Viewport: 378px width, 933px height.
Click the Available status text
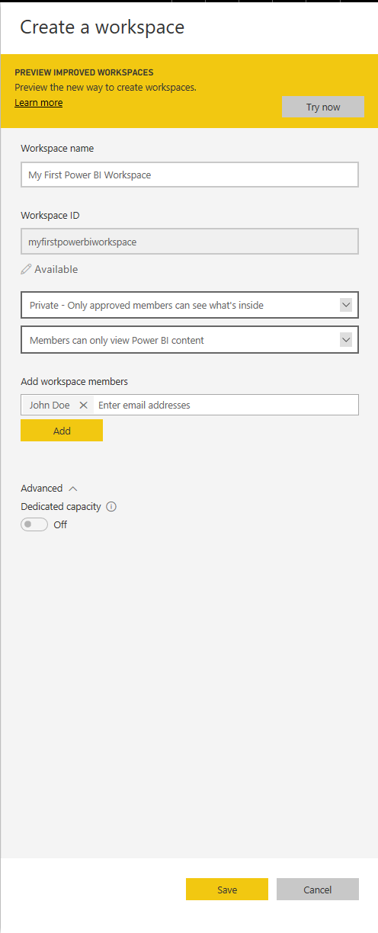56,269
